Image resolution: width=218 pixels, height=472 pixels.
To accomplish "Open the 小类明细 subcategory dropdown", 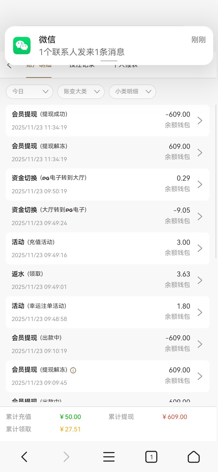I will (132, 92).
